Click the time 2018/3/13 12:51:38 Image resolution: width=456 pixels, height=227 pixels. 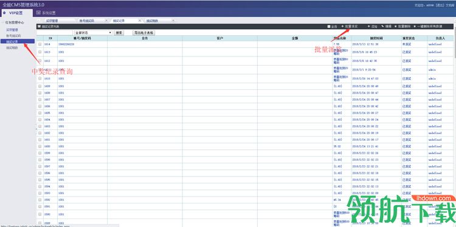click(x=365, y=44)
